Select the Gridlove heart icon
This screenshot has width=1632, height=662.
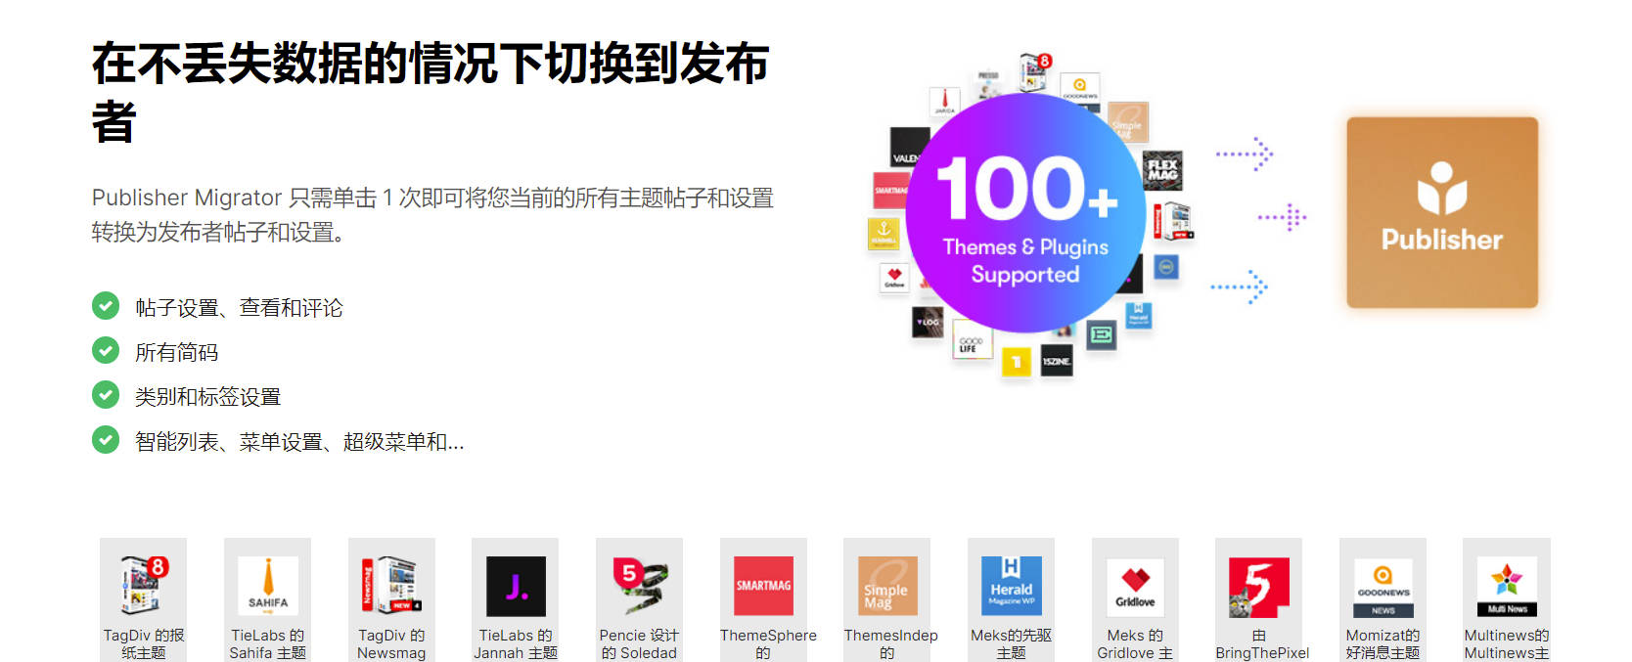(x=1135, y=585)
